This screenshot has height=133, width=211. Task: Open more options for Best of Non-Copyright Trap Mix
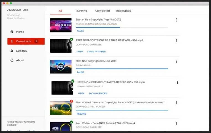click(176, 20)
